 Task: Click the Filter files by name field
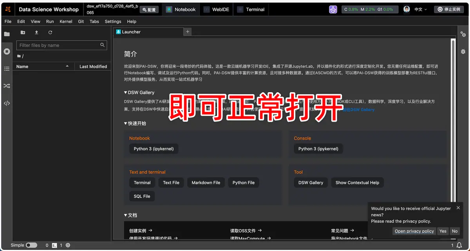pos(62,45)
